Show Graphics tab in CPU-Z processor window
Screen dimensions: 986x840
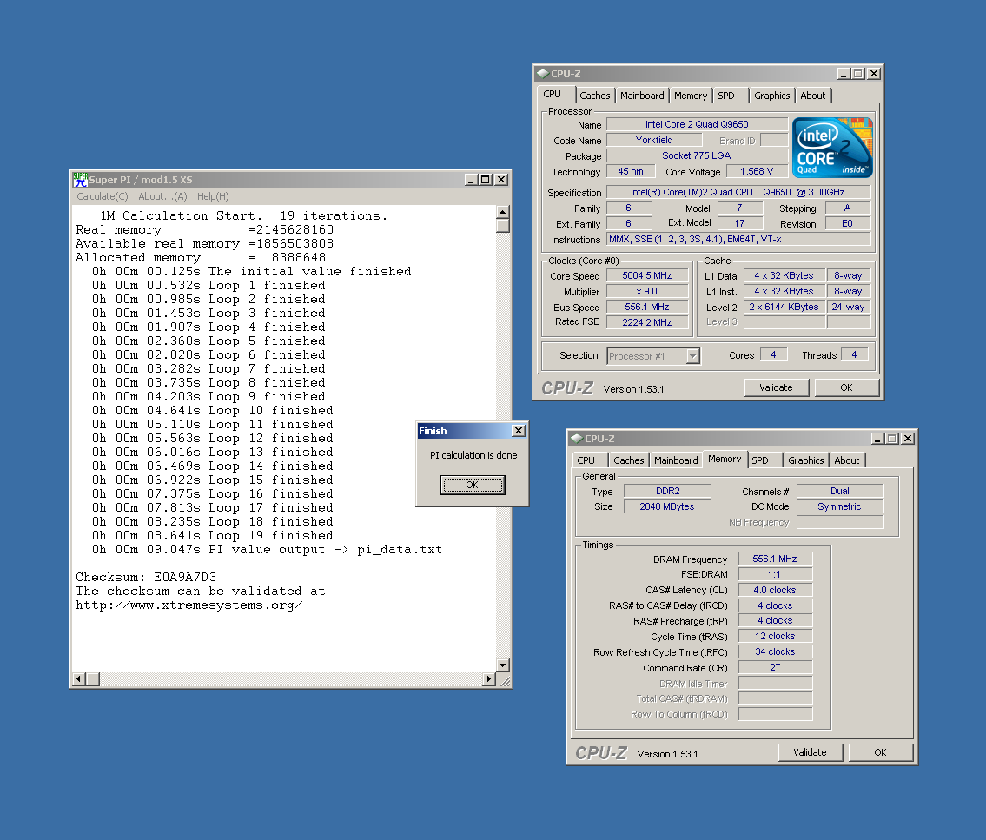[772, 96]
